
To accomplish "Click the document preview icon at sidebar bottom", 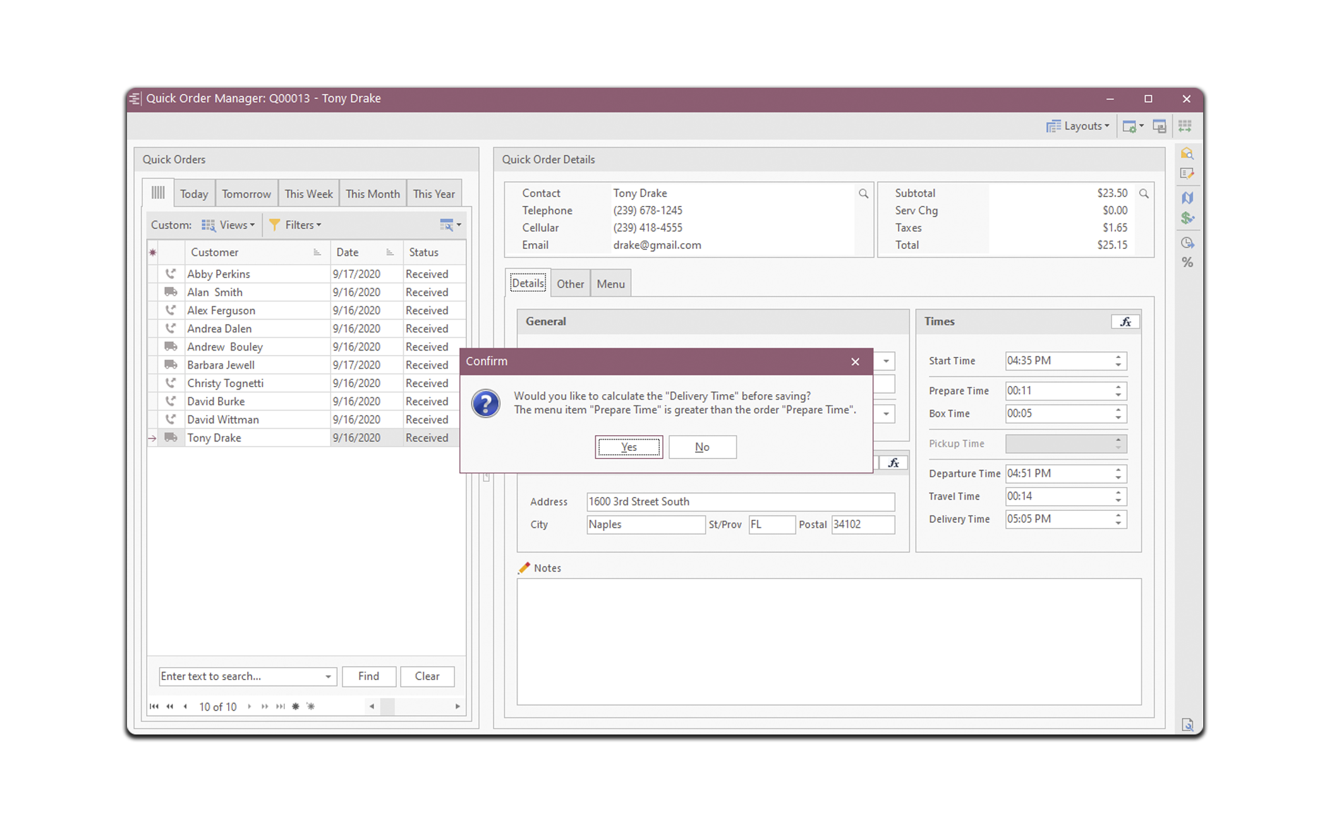I will tap(1187, 724).
